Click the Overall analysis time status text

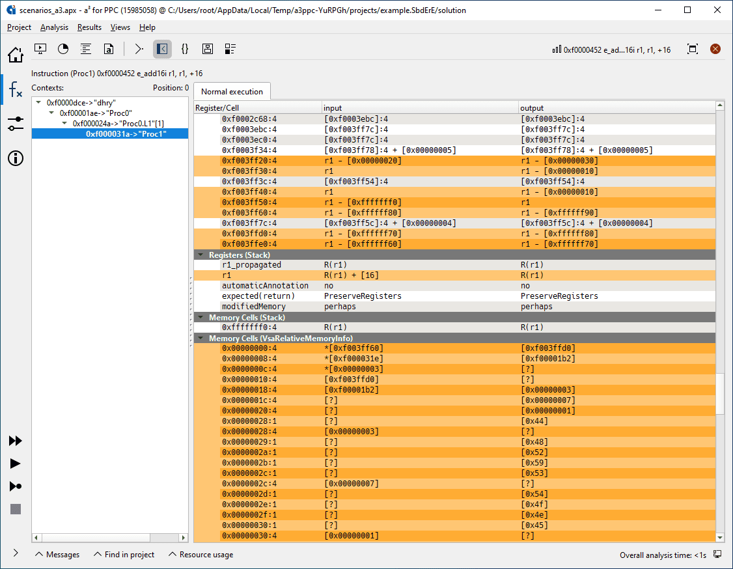(x=663, y=555)
